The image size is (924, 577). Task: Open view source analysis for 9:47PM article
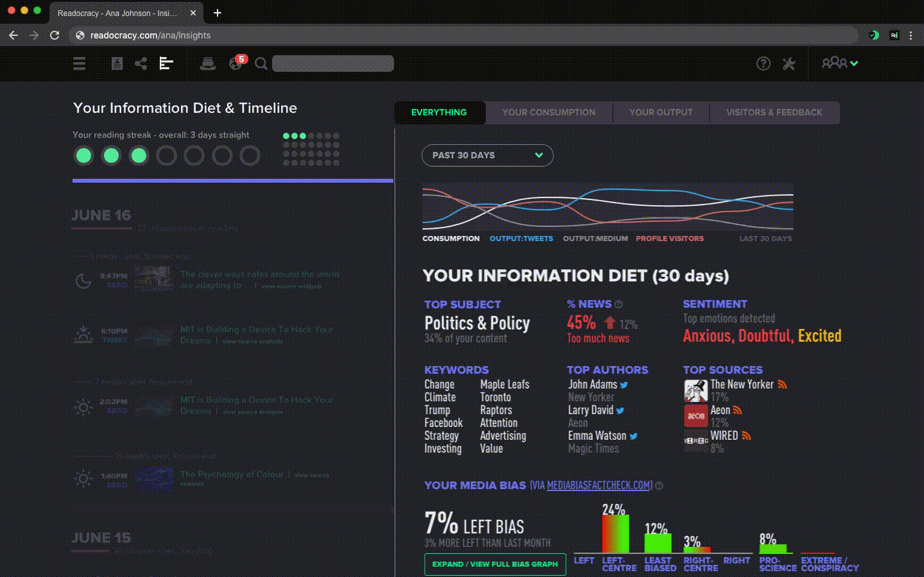point(291,287)
